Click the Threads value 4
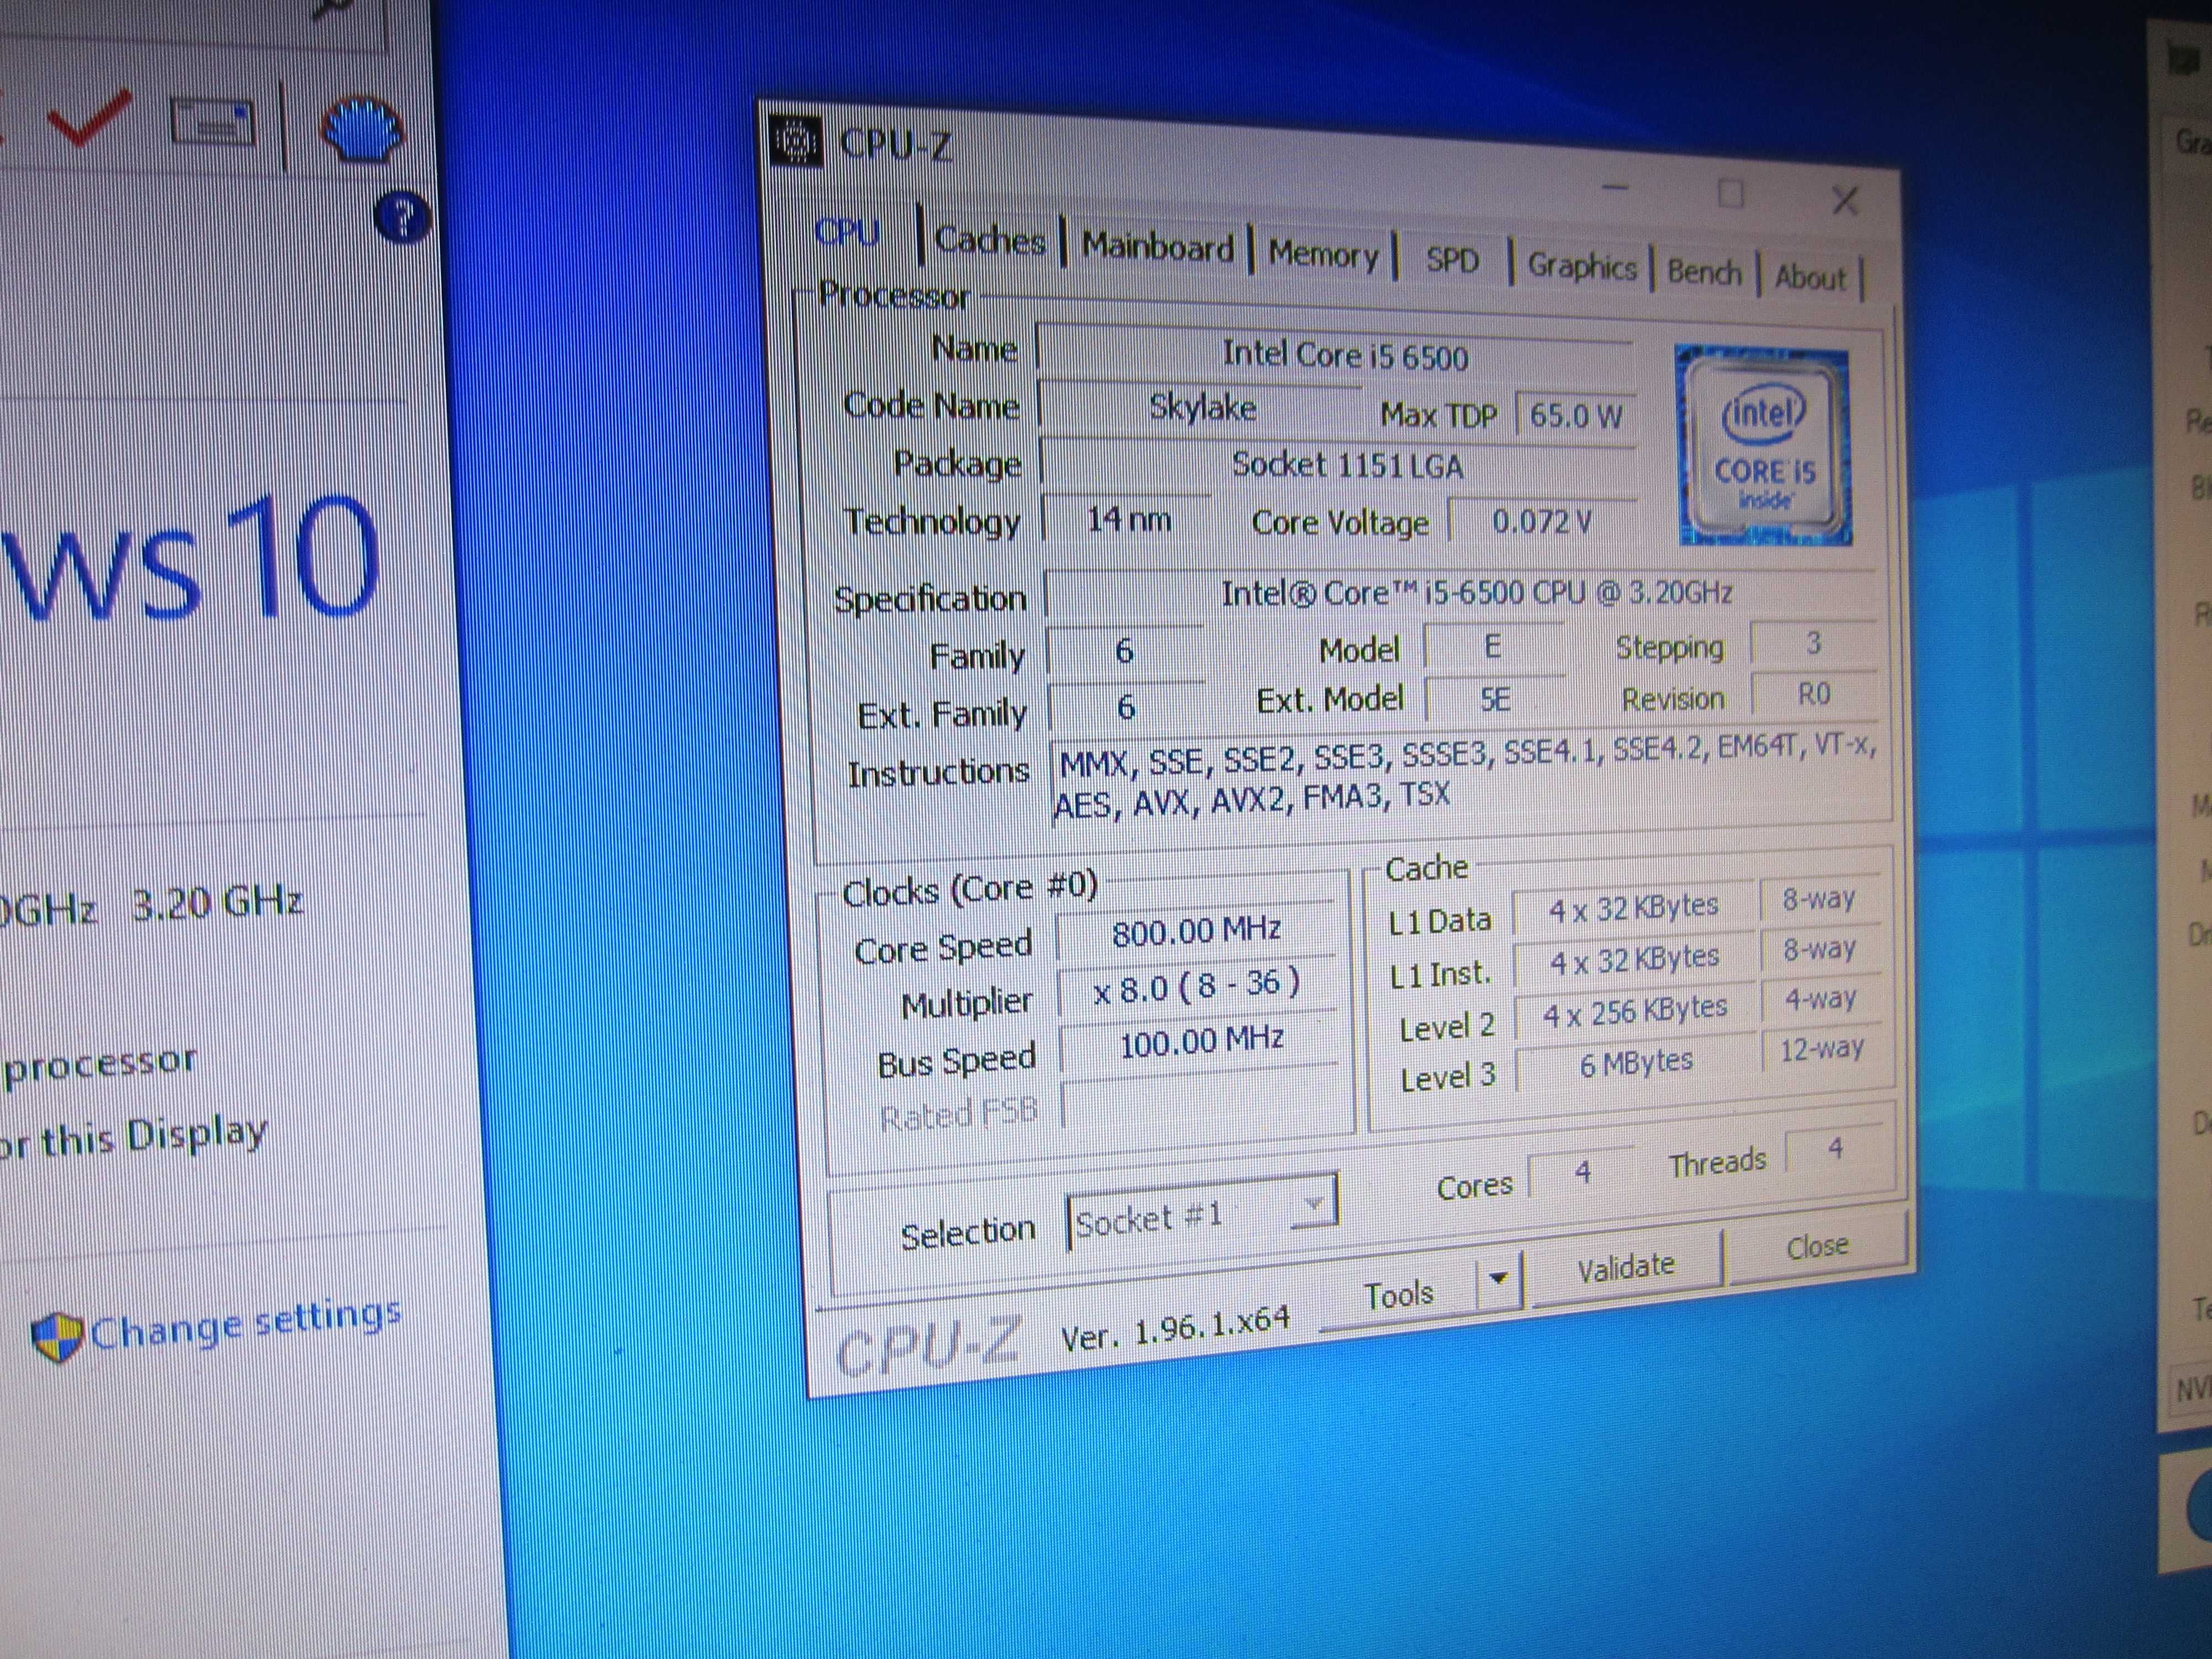The height and width of the screenshot is (1659, 2212). coord(1835,1149)
